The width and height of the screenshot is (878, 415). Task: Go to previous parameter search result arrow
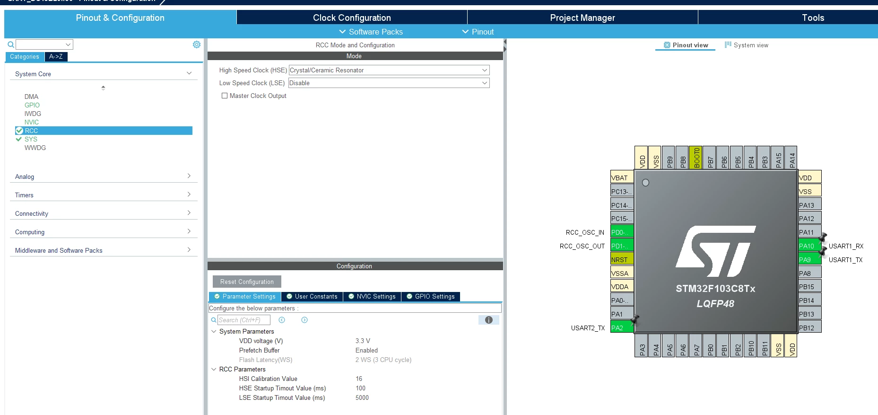[x=282, y=320]
